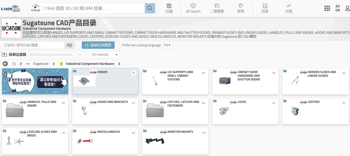
Task: Click the 添加目录搜索 button
Action: (x=98, y=45)
